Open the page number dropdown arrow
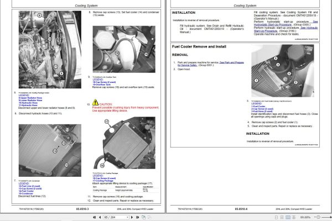 (x=127, y=217)
